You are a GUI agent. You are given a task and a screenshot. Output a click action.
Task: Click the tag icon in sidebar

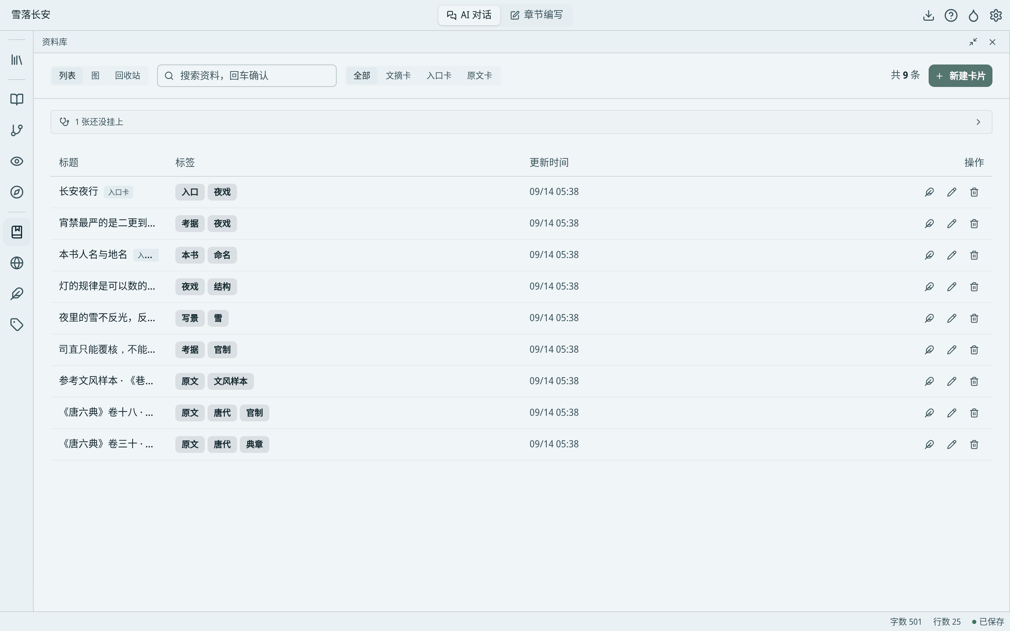click(17, 325)
